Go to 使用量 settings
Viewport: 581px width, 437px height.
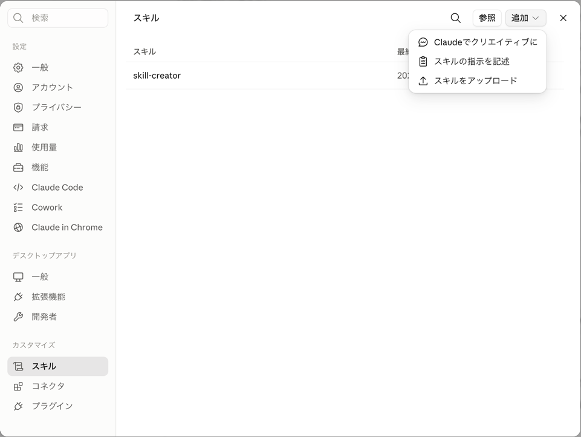pyautogui.click(x=58, y=148)
